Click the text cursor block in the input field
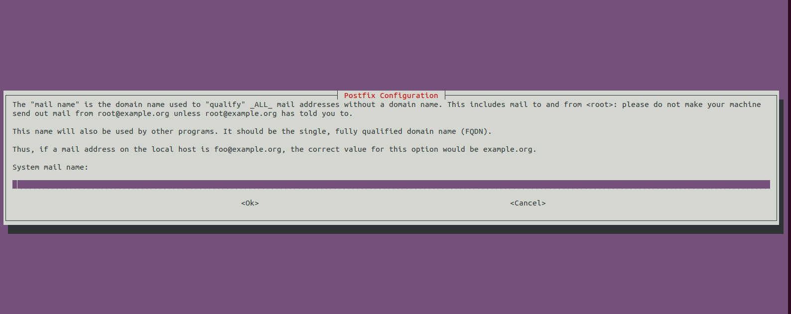The image size is (791, 314). pyautogui.click(x=15, y=185)
